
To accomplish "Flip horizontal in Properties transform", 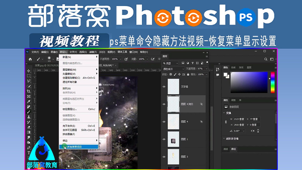I will tap(252, 131).
